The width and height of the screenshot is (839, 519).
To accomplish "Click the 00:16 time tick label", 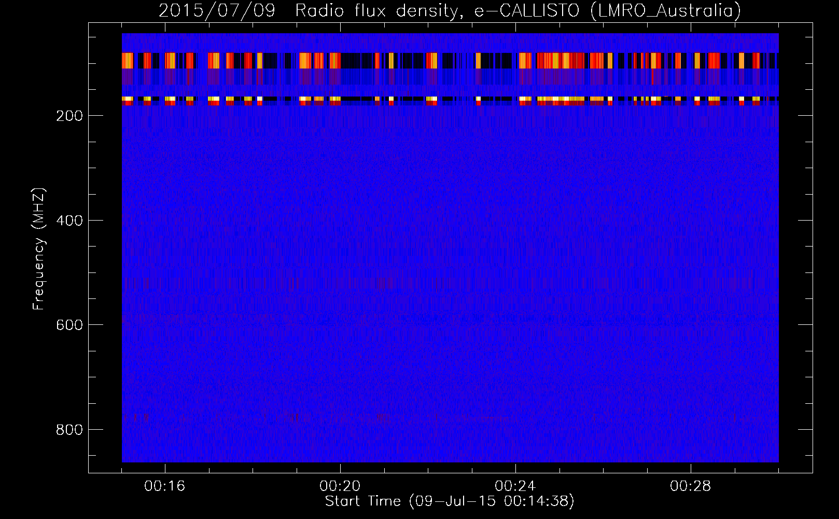I will [165, 486].
